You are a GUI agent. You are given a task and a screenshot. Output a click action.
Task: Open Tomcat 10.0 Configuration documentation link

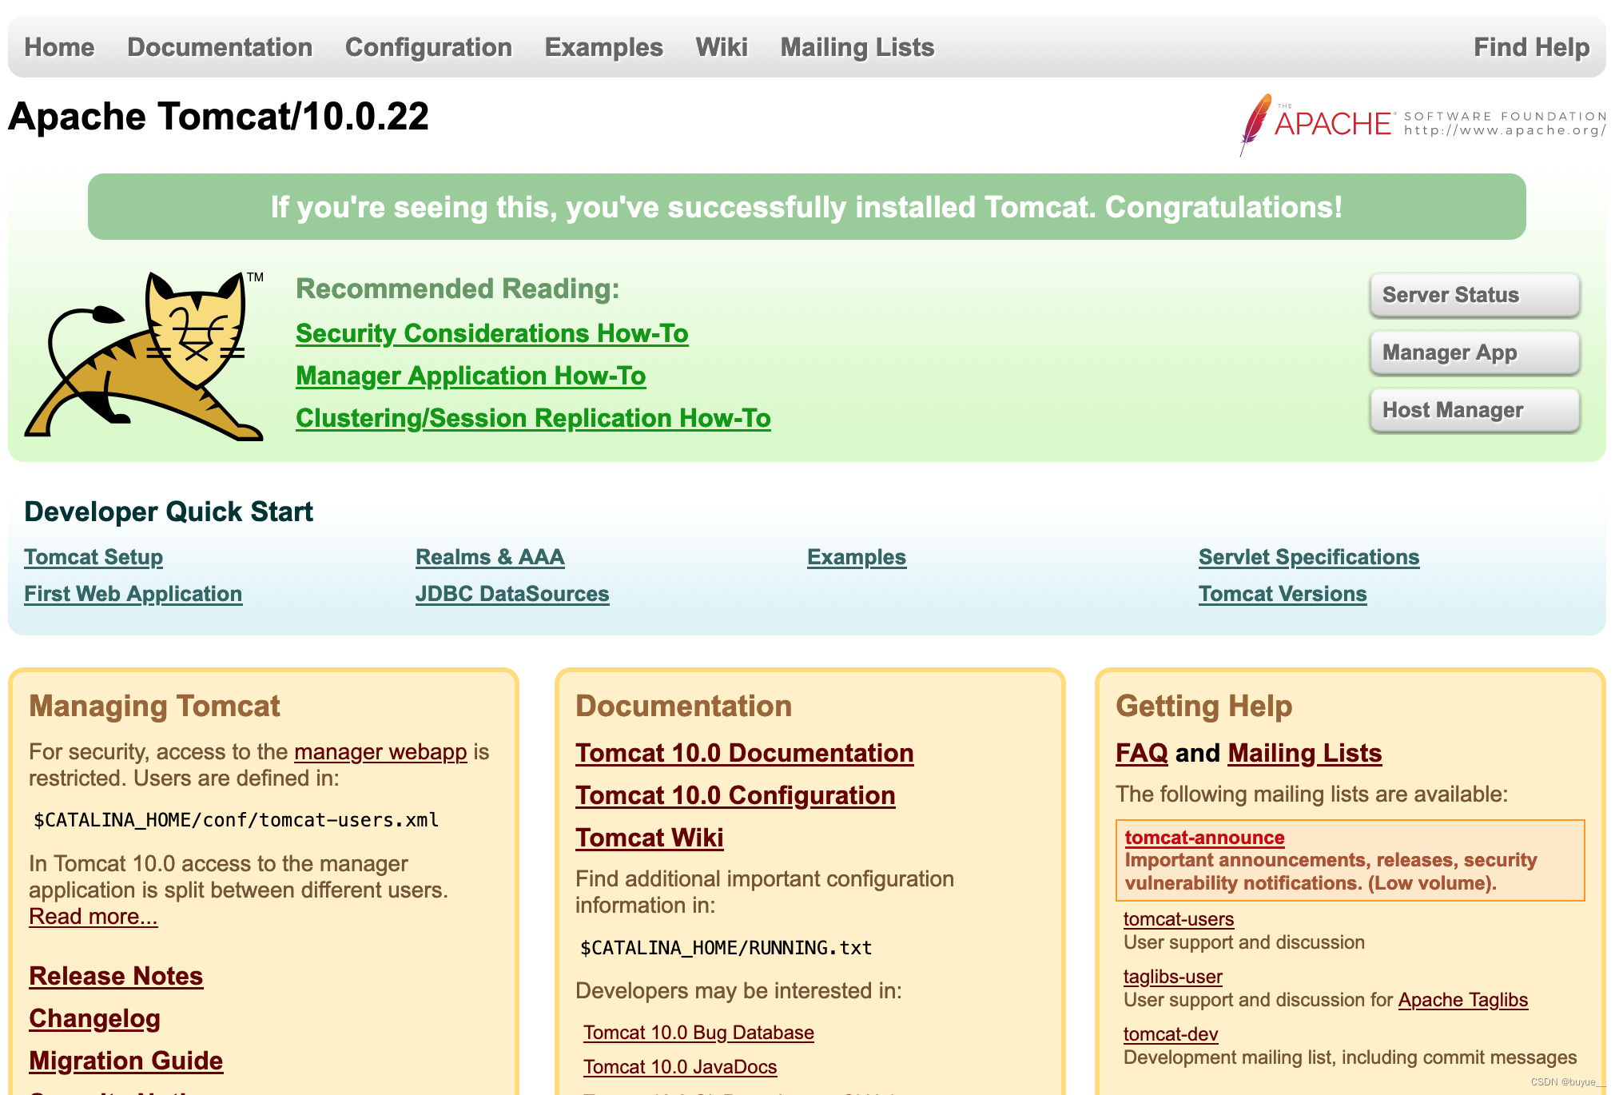735,795
